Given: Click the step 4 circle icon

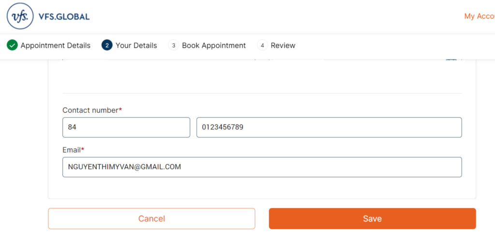Looking at the screenshot, I should tap(262, 45).
